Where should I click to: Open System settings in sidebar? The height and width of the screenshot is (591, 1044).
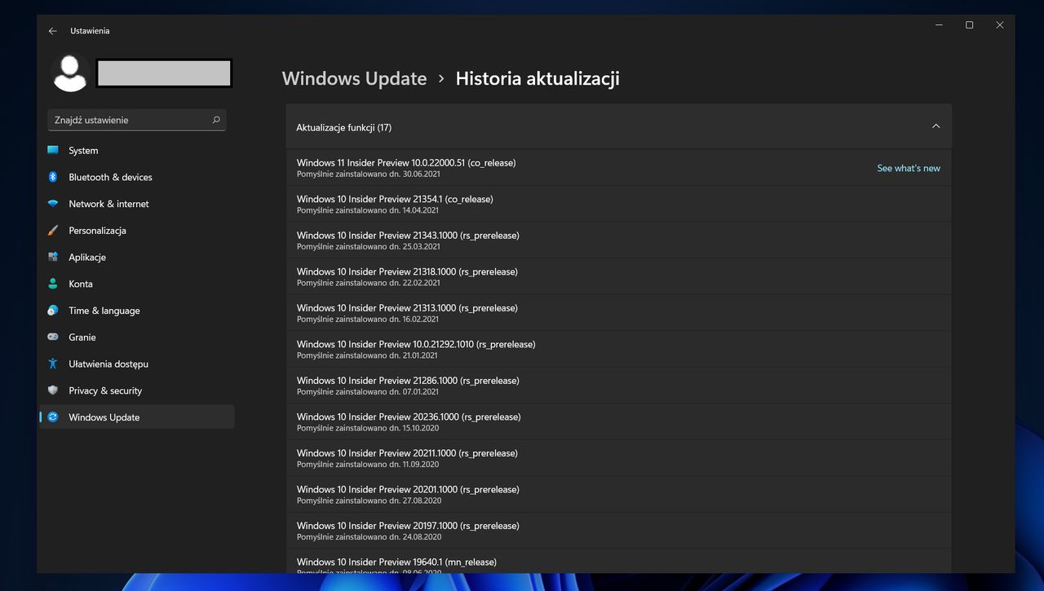click(82, 150)
